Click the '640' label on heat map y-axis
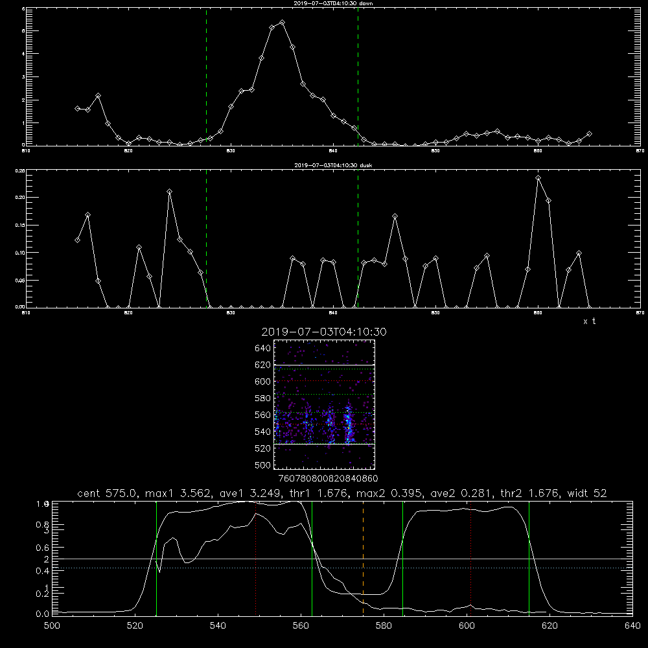 coord(262,349)
